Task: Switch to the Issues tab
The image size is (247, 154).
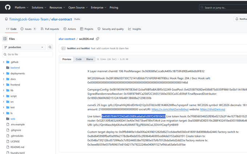Action: [28, 29]
